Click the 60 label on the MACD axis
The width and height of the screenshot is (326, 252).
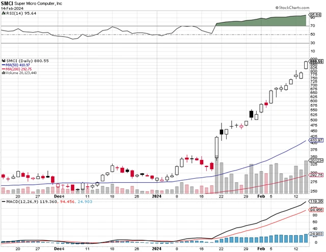315,222
